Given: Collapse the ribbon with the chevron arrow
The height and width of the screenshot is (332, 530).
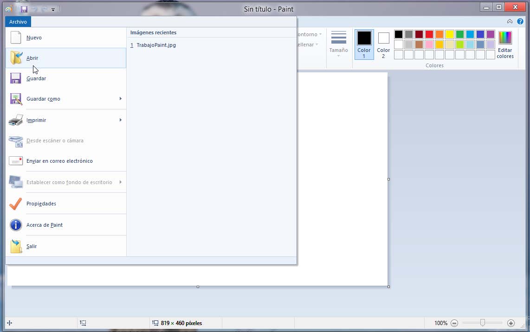Looking at the screenshot, I should 510,21.
